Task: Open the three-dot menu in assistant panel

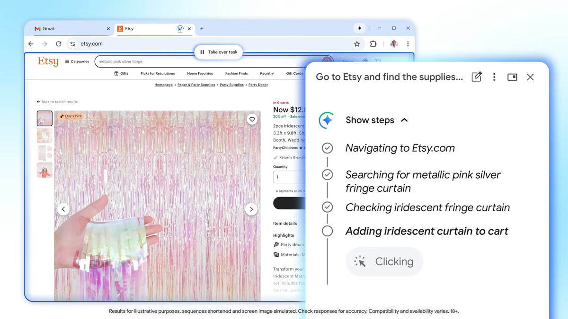Action: point(494,77)
